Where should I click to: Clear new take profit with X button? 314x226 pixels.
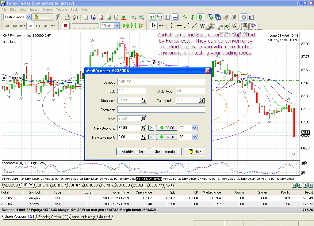[x=151, y=137]
